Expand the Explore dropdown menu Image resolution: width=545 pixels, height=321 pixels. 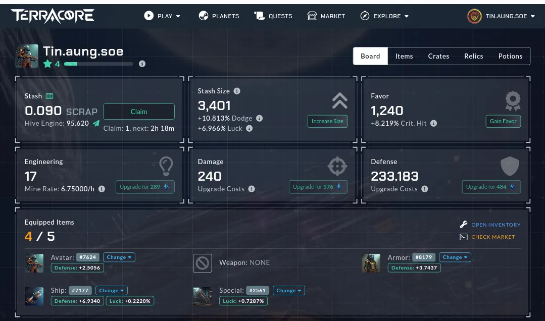point(384,16)
